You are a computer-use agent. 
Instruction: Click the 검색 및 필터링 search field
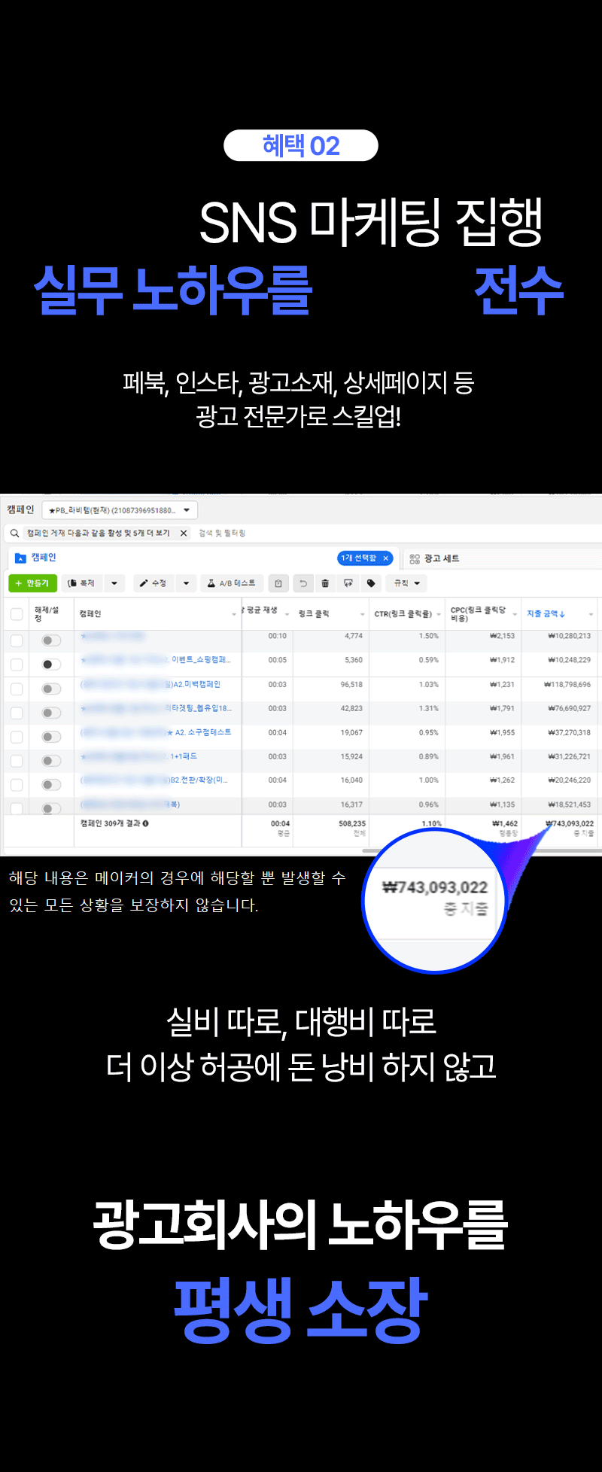223,533
